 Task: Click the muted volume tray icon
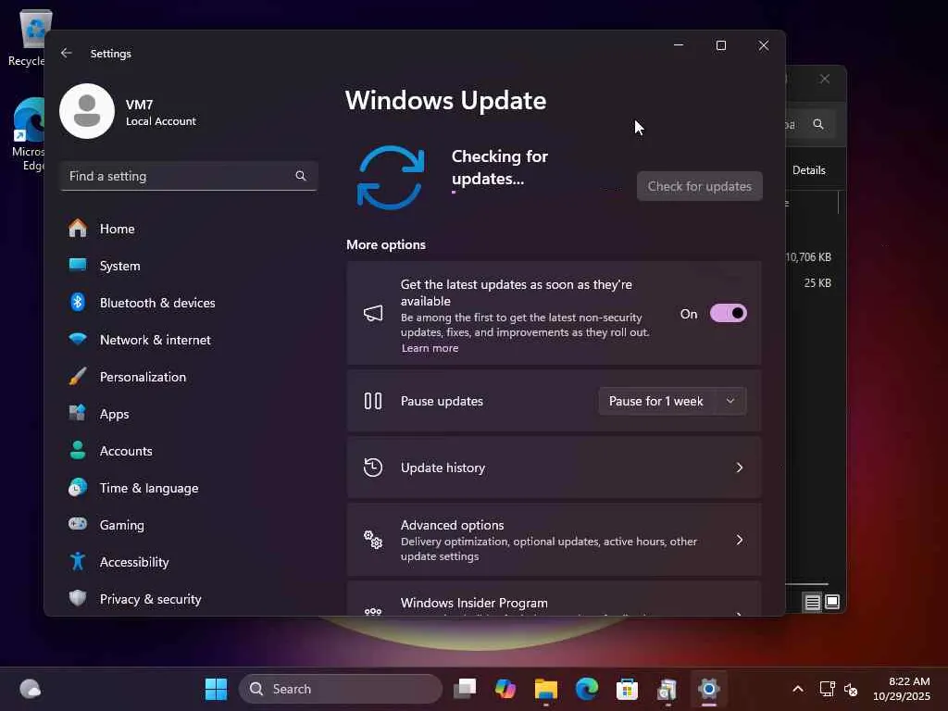851,689
